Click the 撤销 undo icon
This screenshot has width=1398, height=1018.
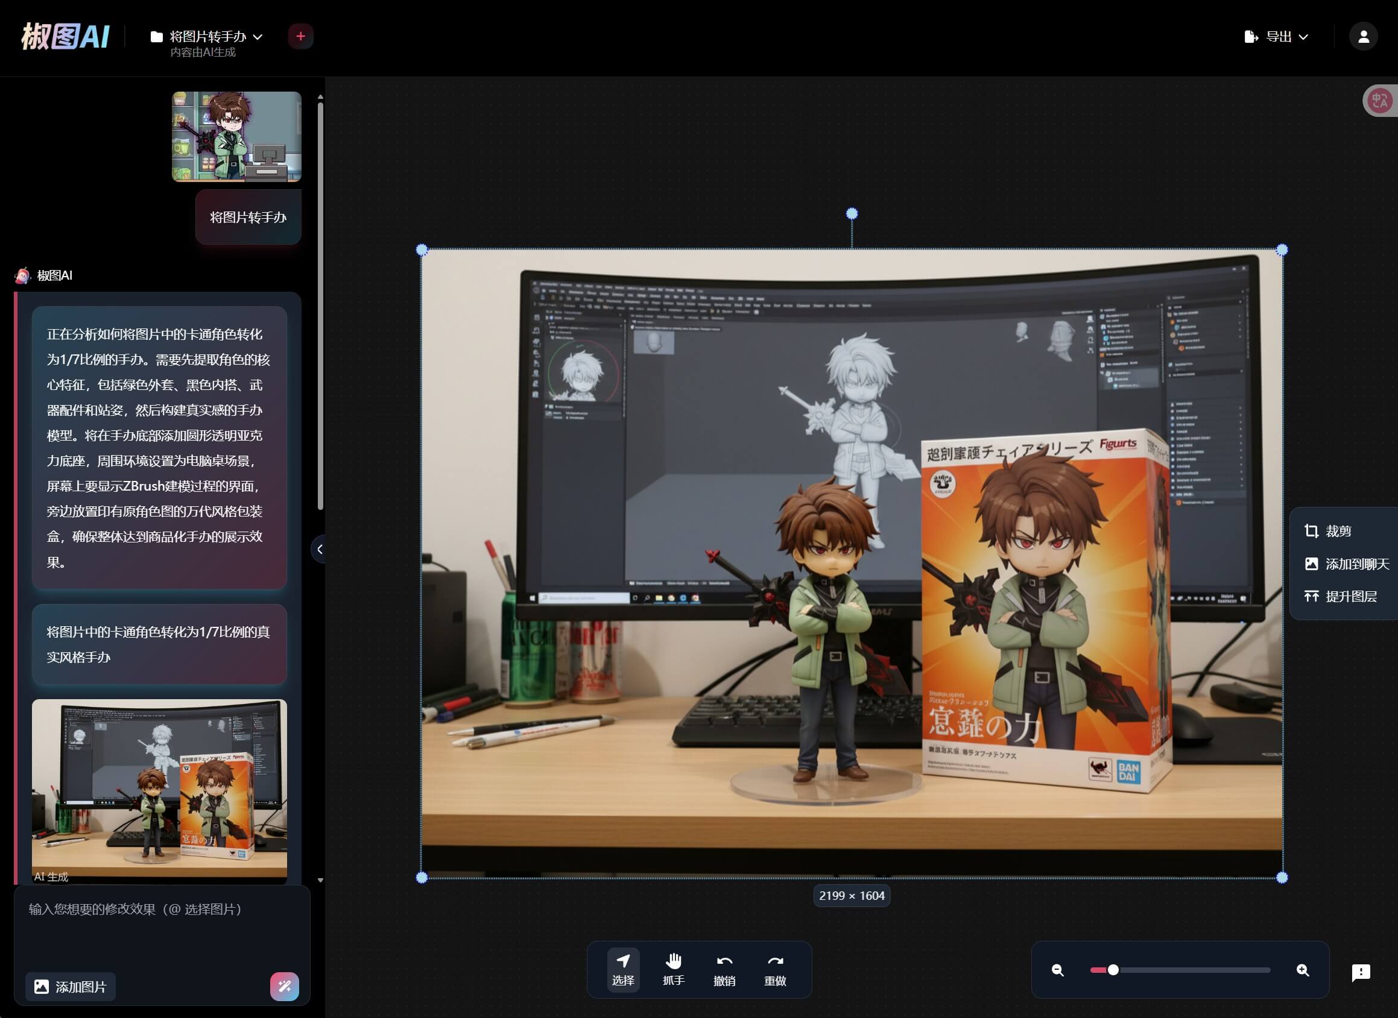[724, 969]
